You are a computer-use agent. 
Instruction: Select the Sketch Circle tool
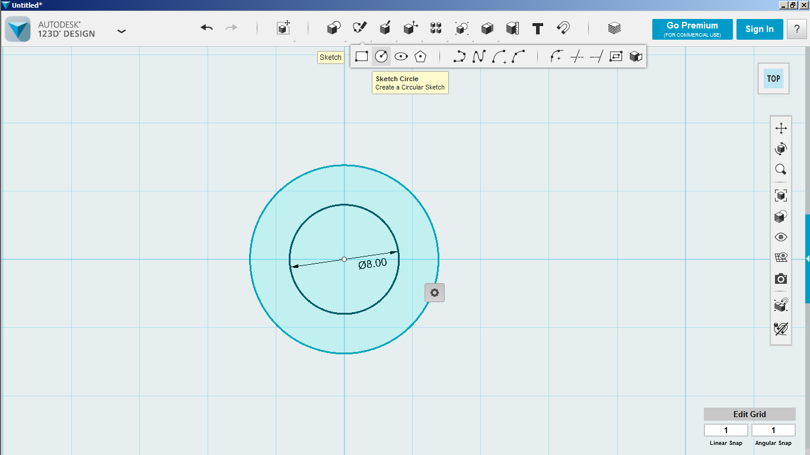click(x=381, y=56)
